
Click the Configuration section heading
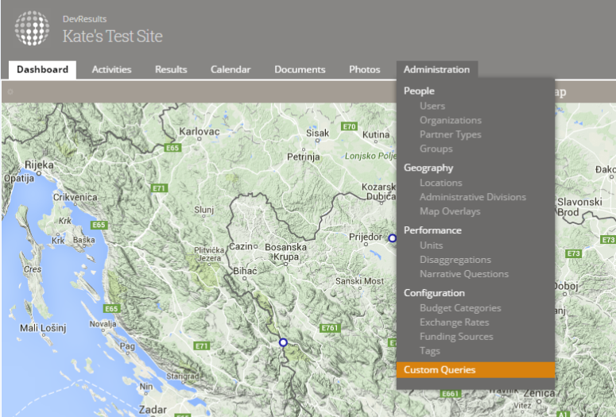click(434, 293)
